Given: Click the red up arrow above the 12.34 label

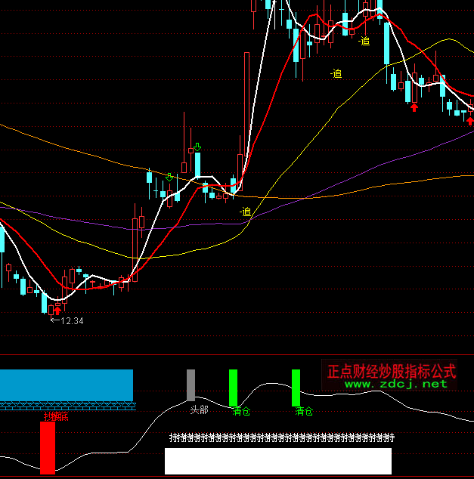Looking at the screenshot, I should (x=57, y=310).
